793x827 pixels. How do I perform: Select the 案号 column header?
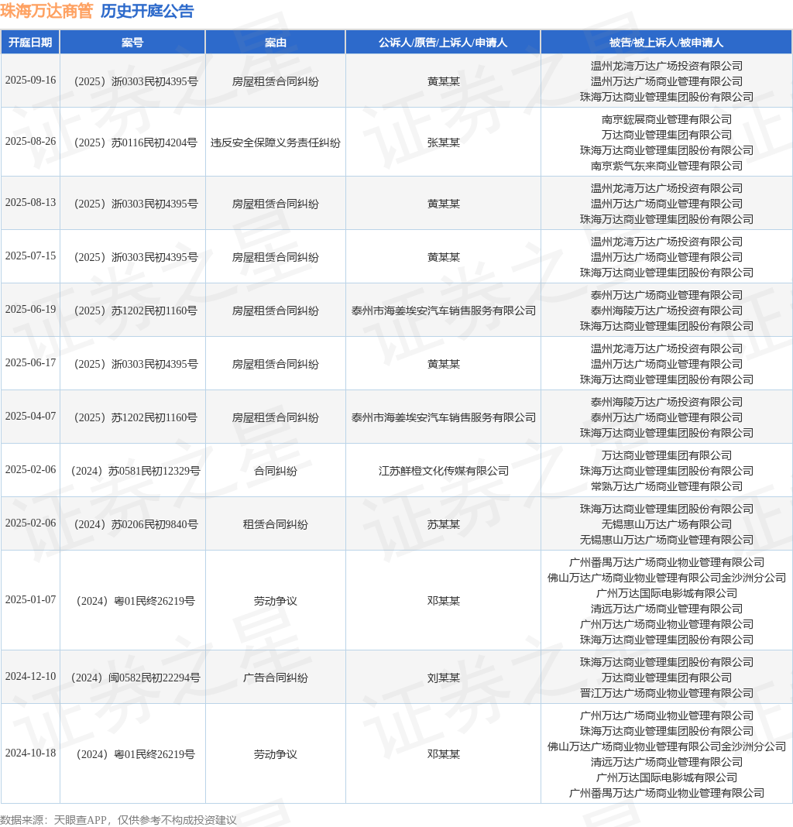132,42
